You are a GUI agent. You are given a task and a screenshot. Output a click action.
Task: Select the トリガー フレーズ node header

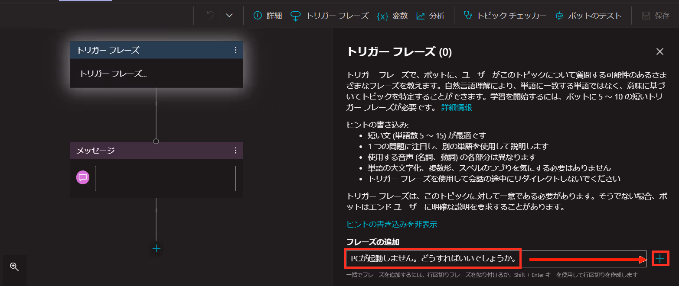coord(157,50)
